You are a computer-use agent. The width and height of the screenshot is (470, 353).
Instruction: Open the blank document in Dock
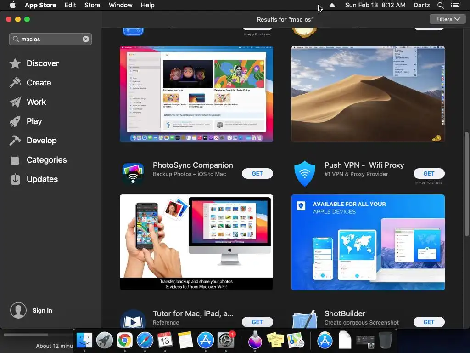pos(345,340)
